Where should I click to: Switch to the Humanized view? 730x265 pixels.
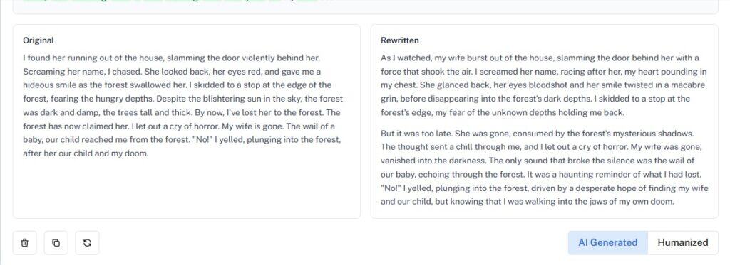click(x=682, y=242)
